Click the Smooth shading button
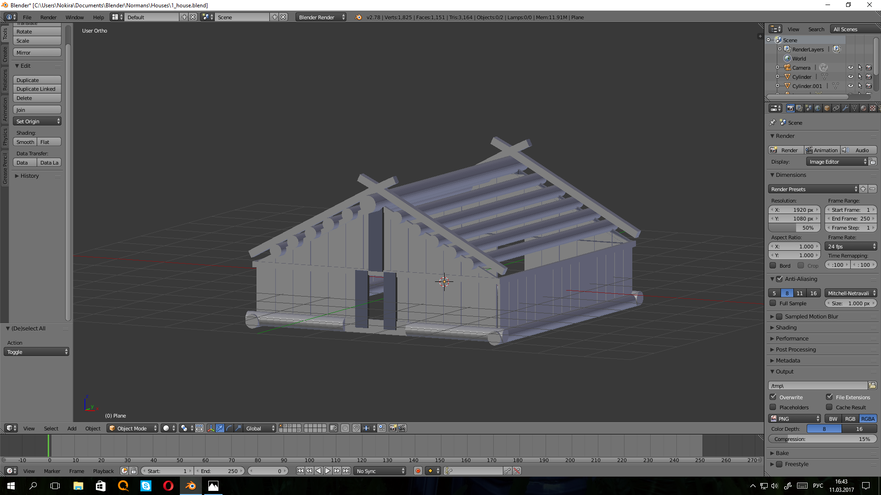The width and height of the screenshot is (881, 495). click(25, 142)
